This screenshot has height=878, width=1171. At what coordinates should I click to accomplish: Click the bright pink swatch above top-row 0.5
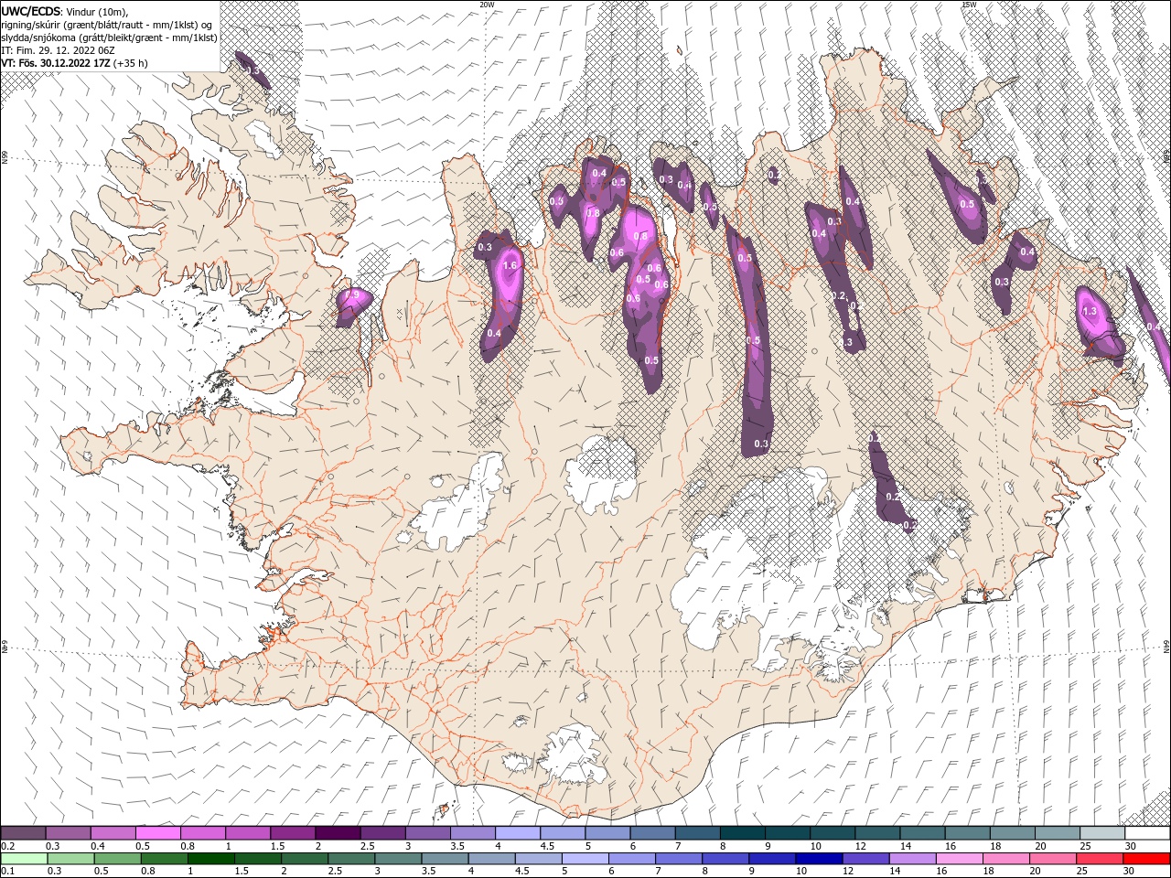click(157, 833)
